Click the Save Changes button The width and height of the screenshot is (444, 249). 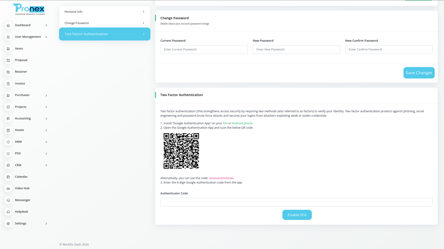click(x=419, y=73)
